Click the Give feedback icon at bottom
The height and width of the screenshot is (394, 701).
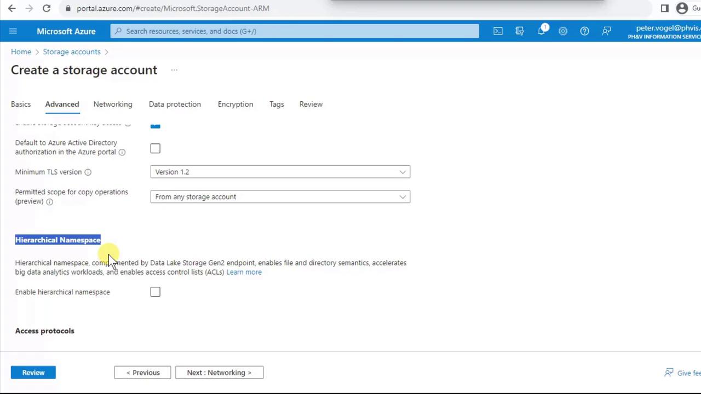[669, 373]
